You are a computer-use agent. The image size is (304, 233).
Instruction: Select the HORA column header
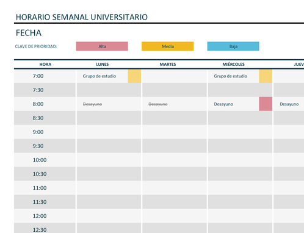[45, 64]
